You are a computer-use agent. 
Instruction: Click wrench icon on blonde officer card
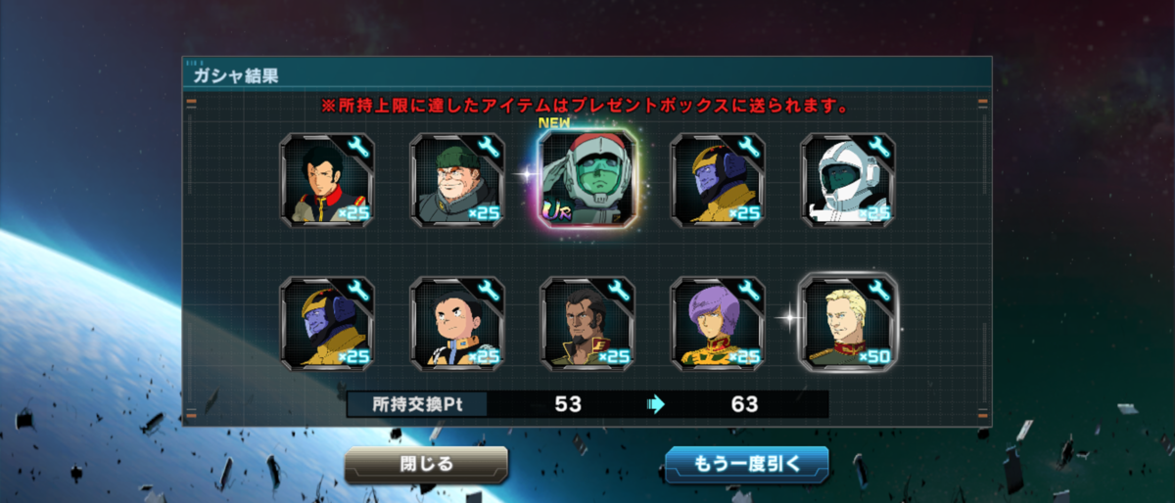pos(877,291)
